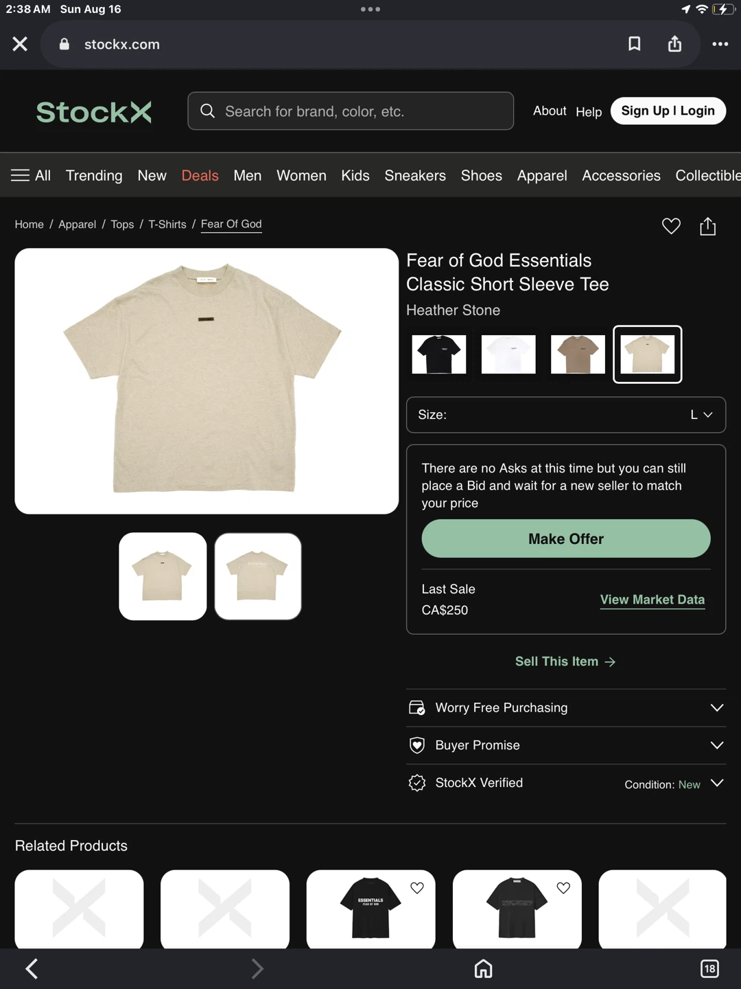
Task: Select the Trending menu item
Action: (x=94, y=176)
